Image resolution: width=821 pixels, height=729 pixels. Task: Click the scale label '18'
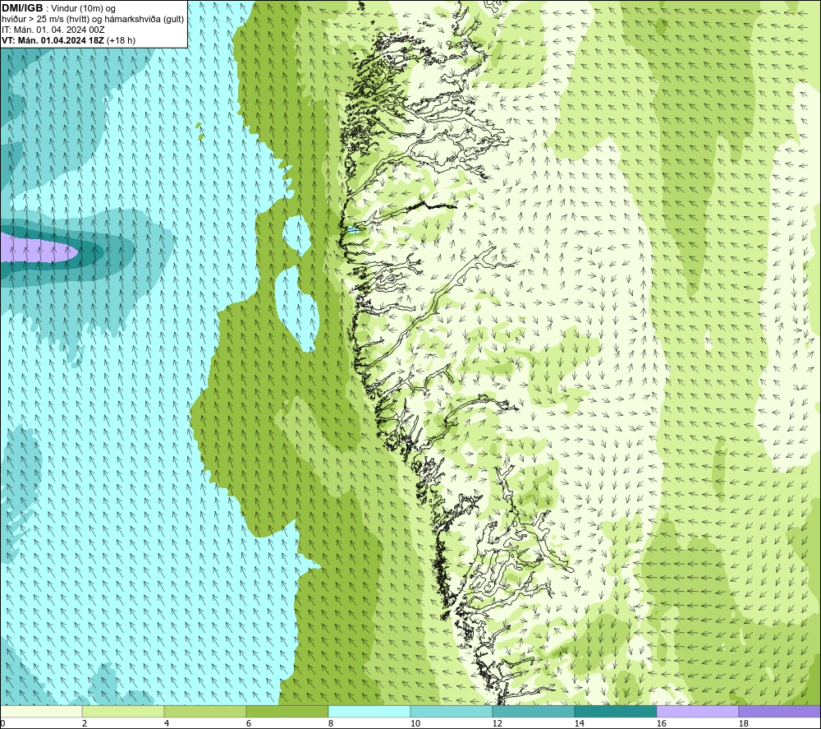coord(743,723)
